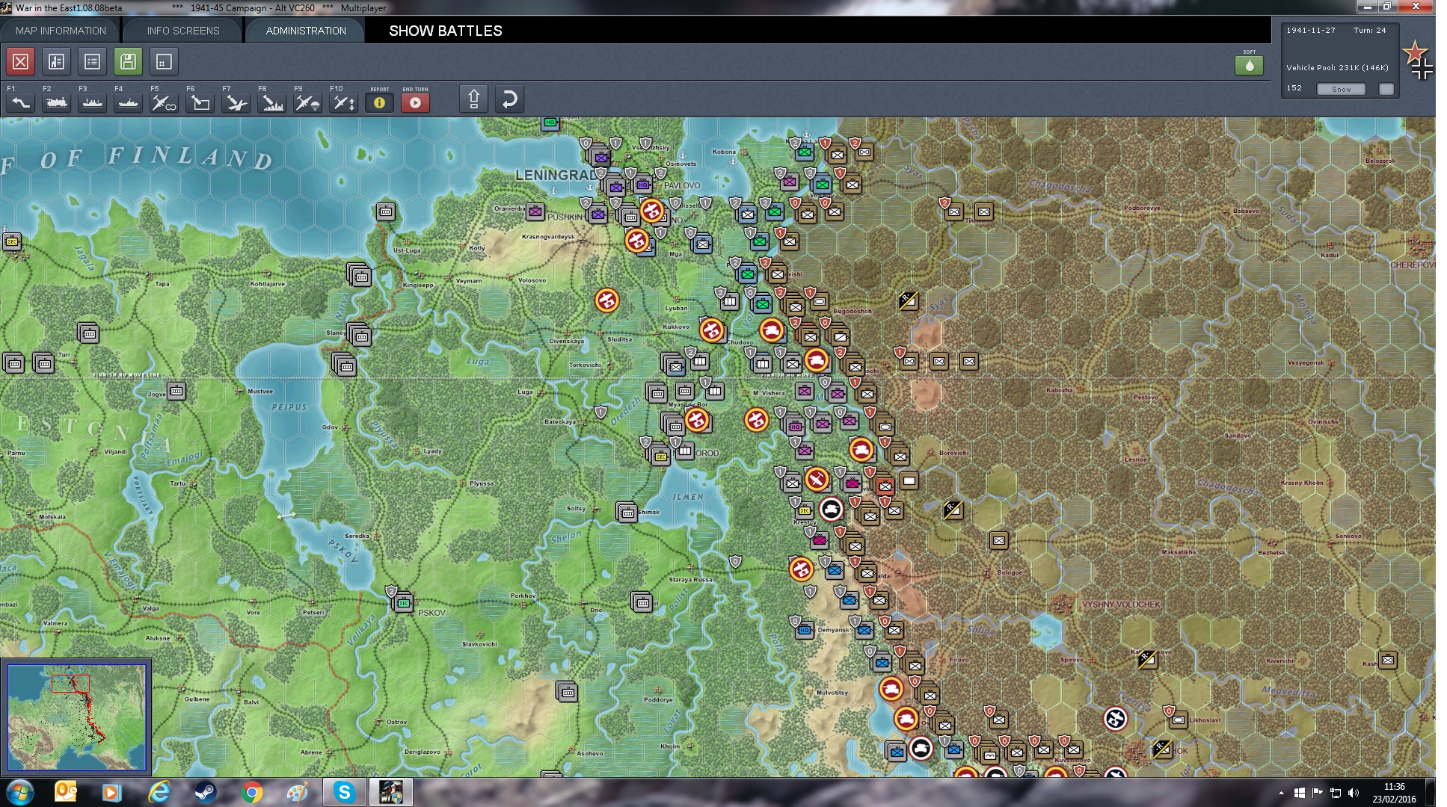
Task: Select F5 air recon mode
Action: point(164,102)
